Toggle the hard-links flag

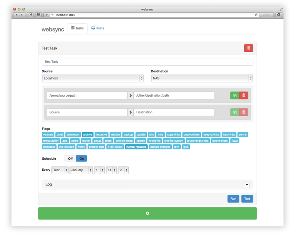[229, 134]
